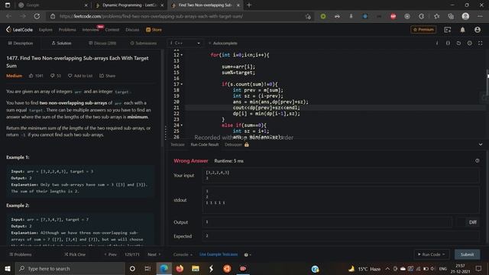Open the notifications bell

pos(462,30)
